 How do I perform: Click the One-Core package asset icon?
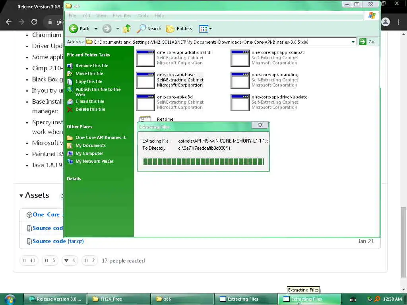(x=29, y=215)
